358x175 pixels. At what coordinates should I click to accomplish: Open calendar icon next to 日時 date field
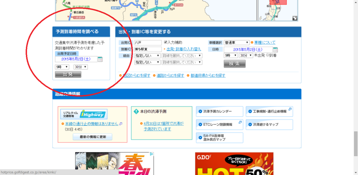pyautogui.click(x=275, y=50)
